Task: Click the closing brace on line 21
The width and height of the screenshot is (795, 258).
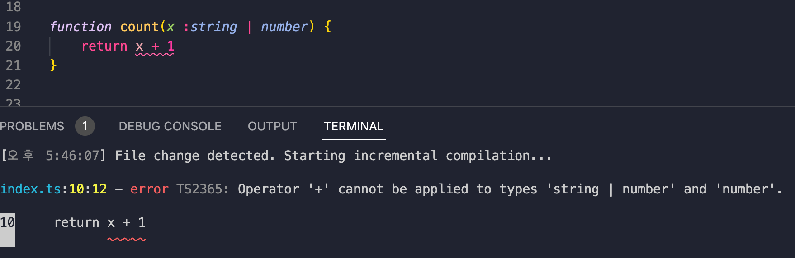Action: [53, 65]
